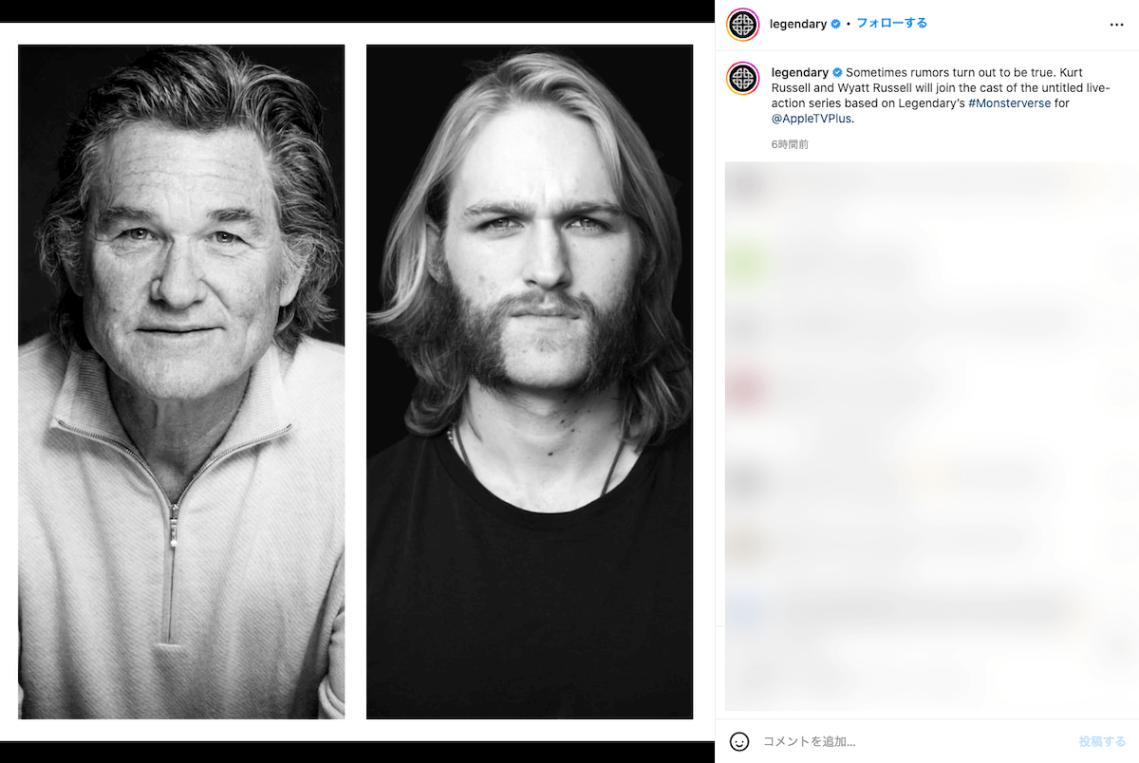
Task: Open the emoji picker smiley icon
Action: pyautogui.click(x=739, y=741)
